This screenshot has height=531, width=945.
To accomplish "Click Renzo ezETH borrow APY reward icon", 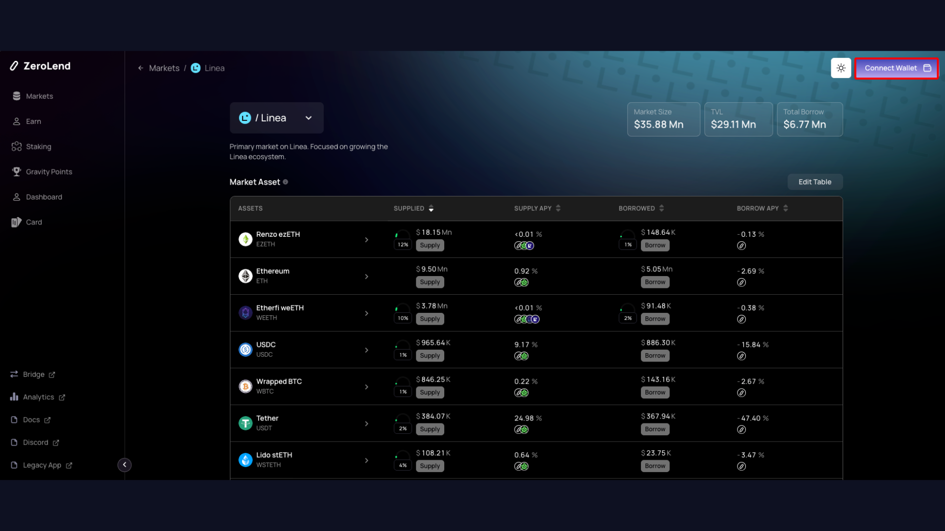I will (741, 246).
